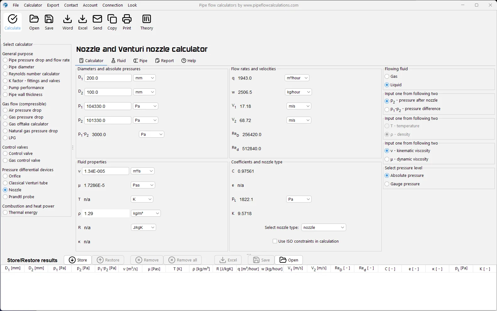This screenshot has width=497, height=311.
Task: Send results by email icon
Action: [x=97, y=22]
